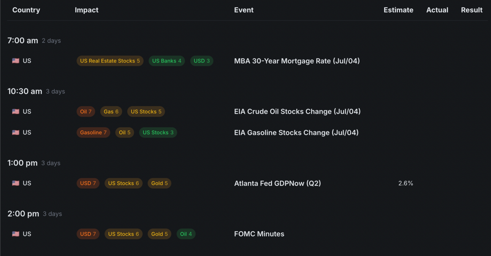This screenshot has width=491, height=256.
Task: Click the US flag beside MBA Mortgage Rate
Action: (16, 61)
